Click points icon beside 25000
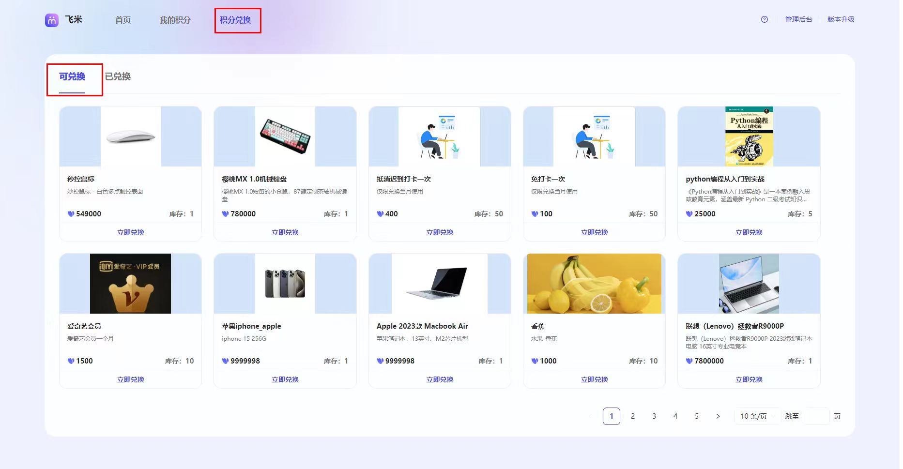 click(x=689, y=214)
